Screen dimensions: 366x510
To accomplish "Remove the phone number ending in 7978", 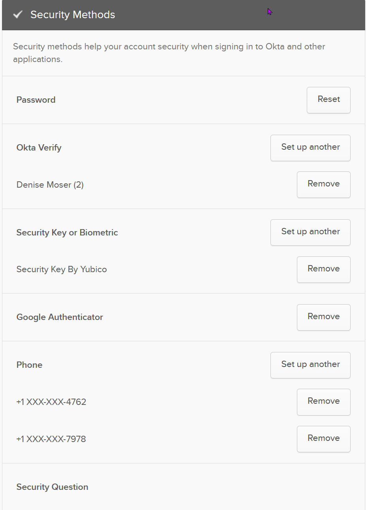I will pyautogui.click(x=323, y=439).
